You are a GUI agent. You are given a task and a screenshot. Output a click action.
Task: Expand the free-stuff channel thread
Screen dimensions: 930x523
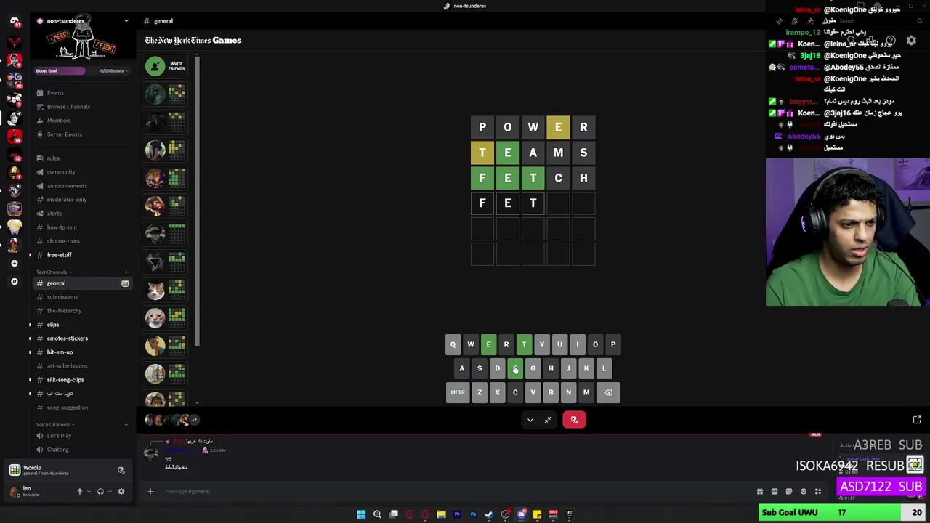tap(30, 255)
